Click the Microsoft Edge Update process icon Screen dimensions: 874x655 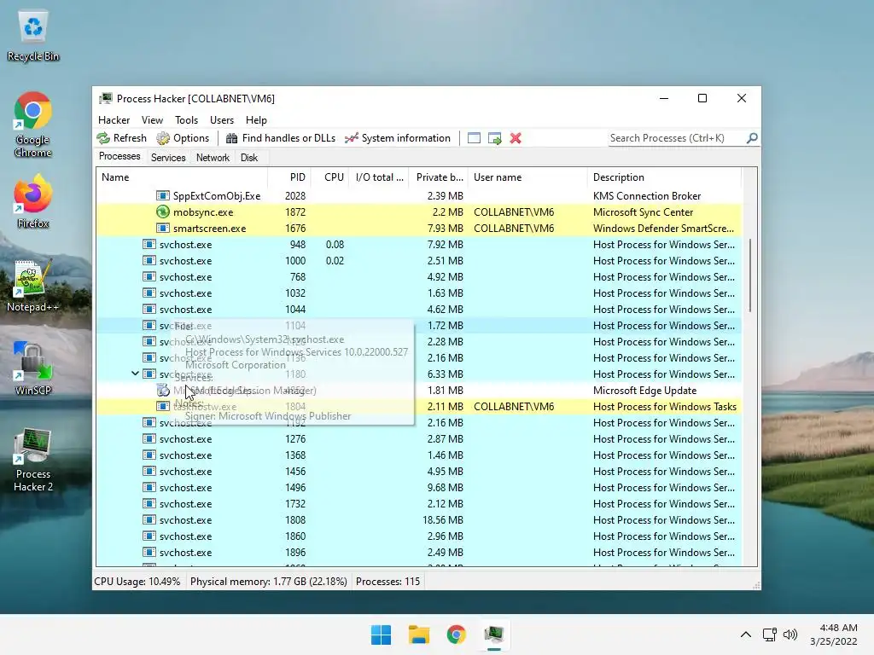coord(163,390)
